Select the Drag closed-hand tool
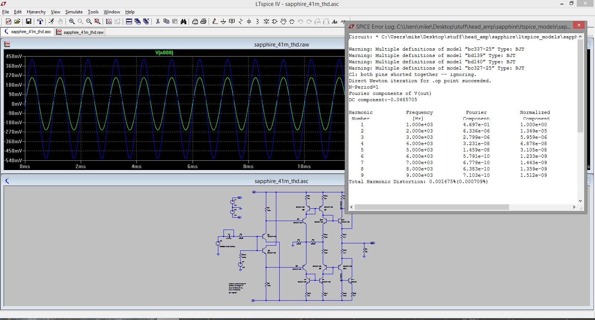The image size is (595, 320). (x=292, y=22)
